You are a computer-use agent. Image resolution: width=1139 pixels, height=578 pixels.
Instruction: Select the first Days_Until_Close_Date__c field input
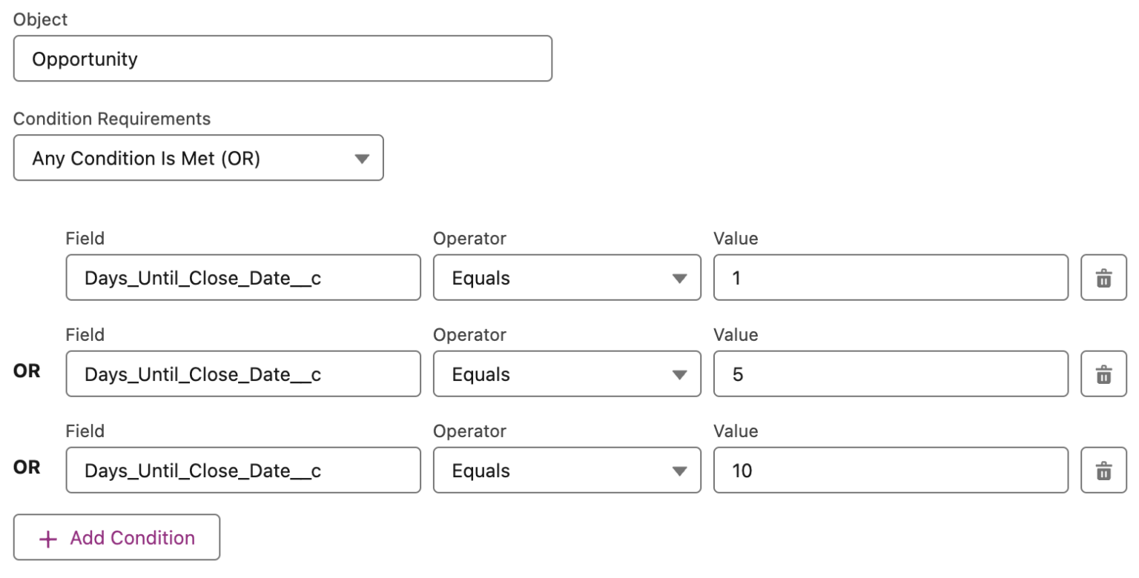(x=243, y=278)
